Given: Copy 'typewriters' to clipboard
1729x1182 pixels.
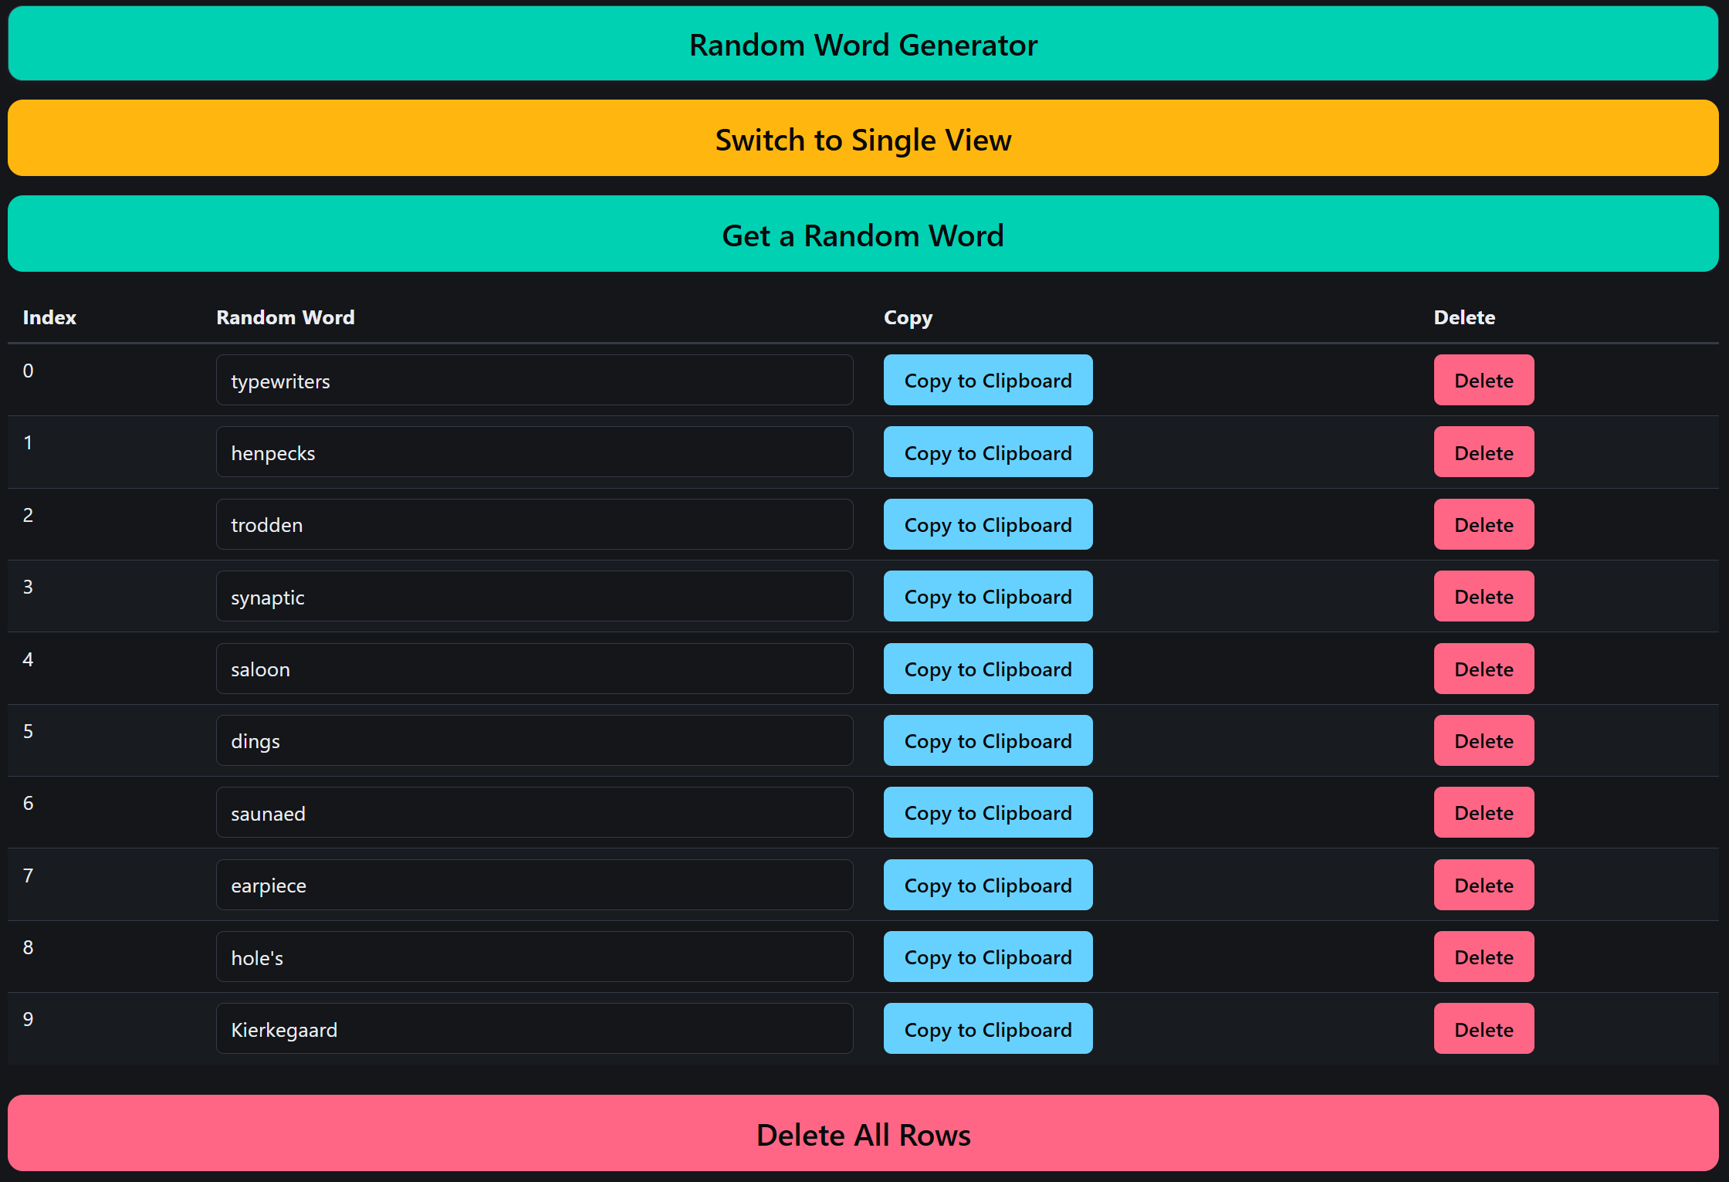Looking at the screenshot, I should tap(987, 380).
